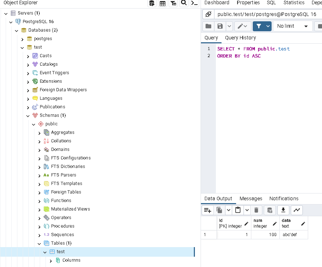Collapse the Tables (1) node
This screenshot has height=267, width=322.
point(39,244)
